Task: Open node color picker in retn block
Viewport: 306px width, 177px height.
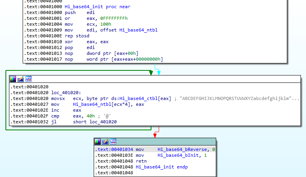Action: 98,142
